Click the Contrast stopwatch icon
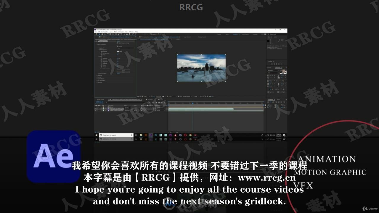The image size is (379, 213). pos(102,60)
